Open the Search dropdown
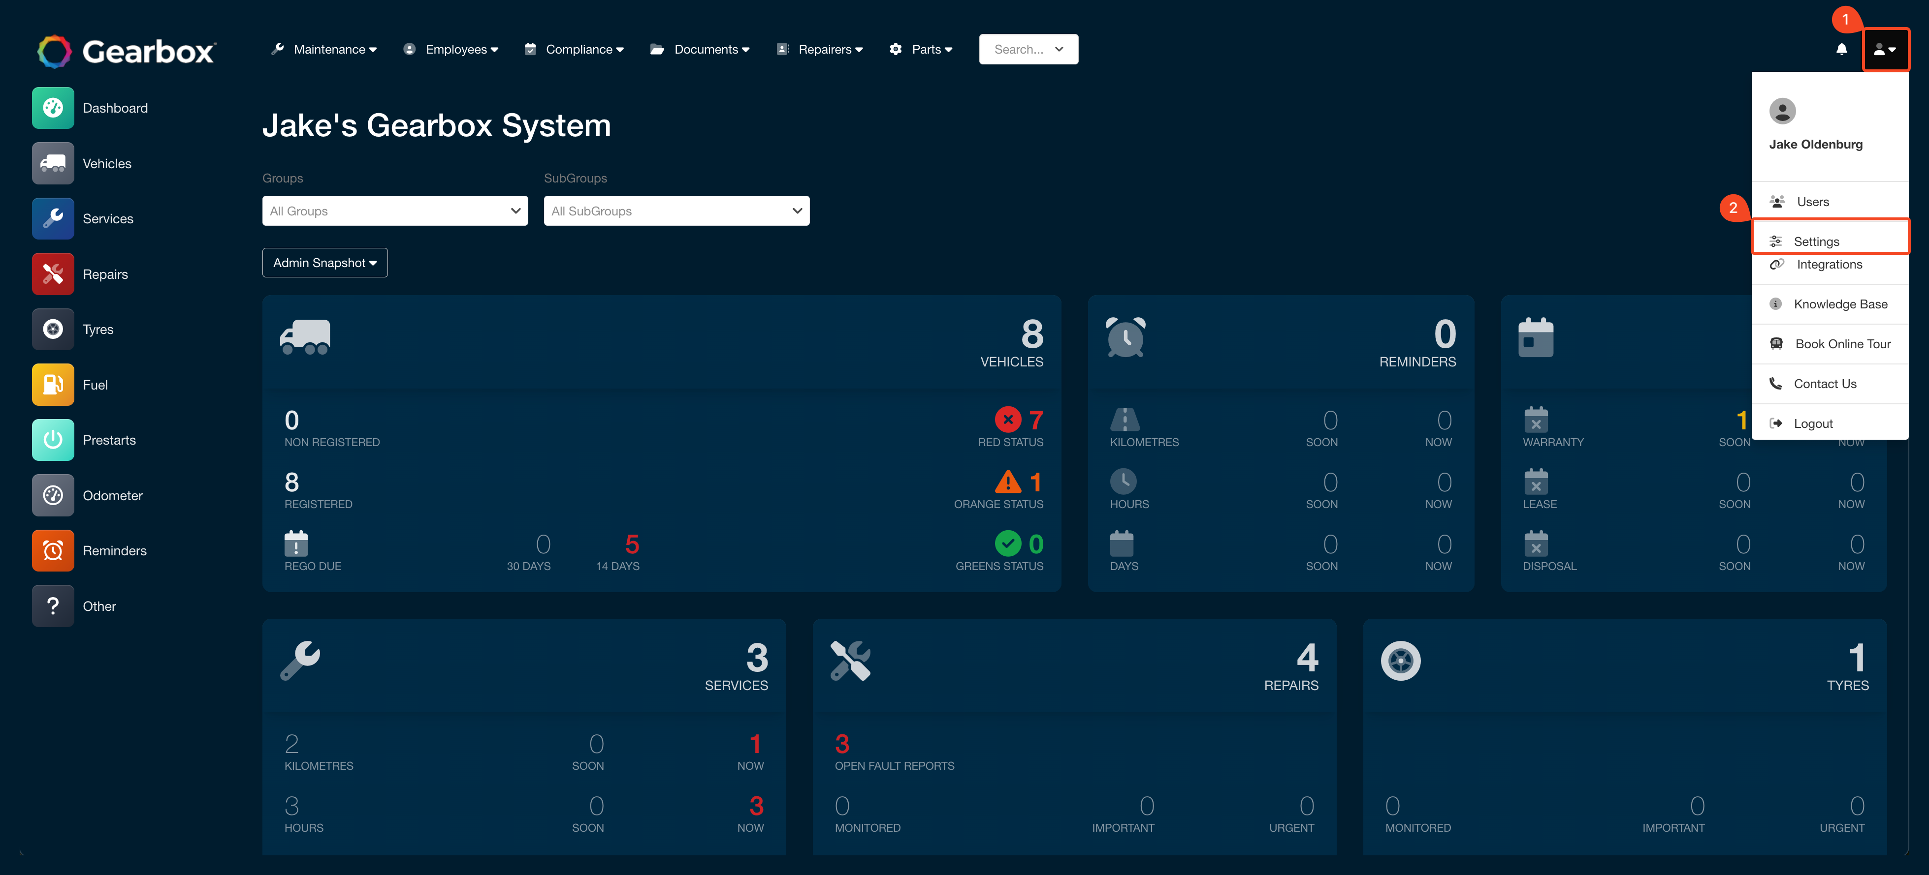This screenshot has height=875, width=1929. (1028, 49)
